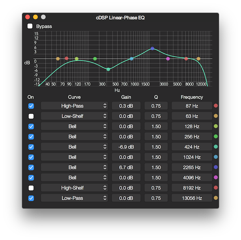This screenshot has width=241, height=240.
Task: Select the indigo 2265 Hz peak node
Action: 152,48
